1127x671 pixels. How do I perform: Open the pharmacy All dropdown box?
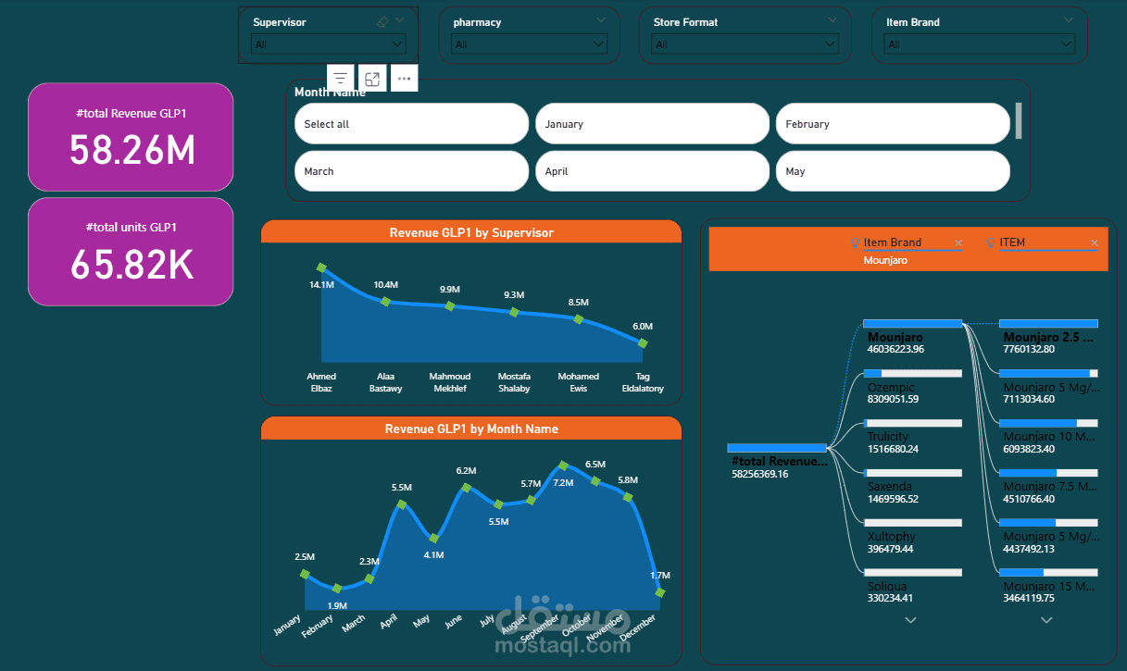tap(530, 43)
